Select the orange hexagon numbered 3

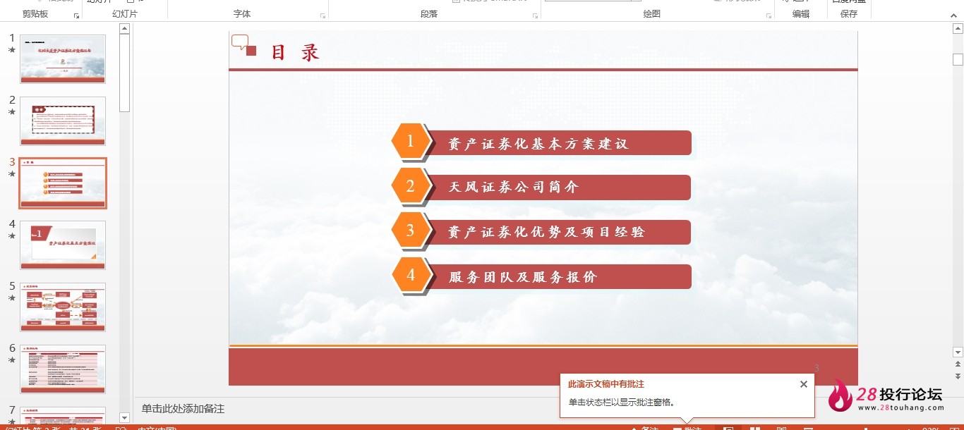(x=411, y=231)
